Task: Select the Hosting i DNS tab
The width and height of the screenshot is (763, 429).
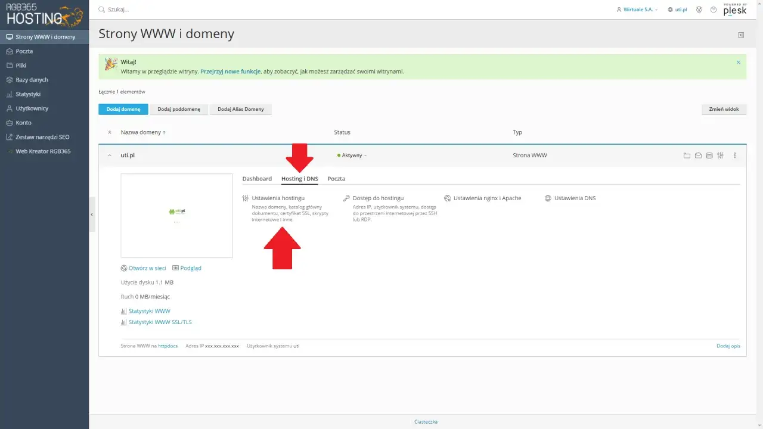Action: (300, 179)
